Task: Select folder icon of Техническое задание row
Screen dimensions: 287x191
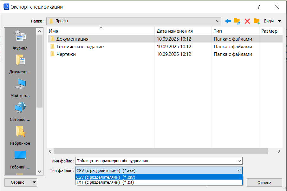Action: [52, 47]
